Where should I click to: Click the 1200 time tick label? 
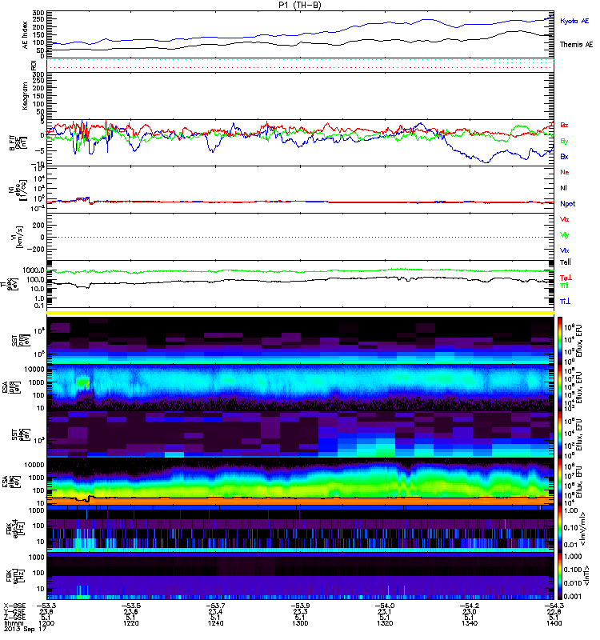(46, 623)
